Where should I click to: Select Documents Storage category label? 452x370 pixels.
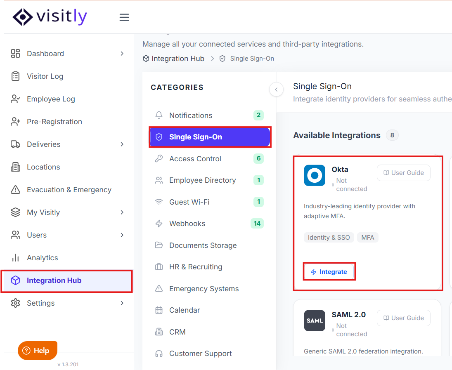(x=203, y=245)
